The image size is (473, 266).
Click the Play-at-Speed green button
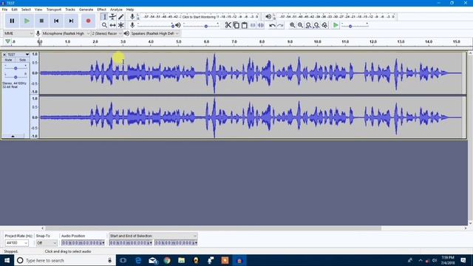click(x=336, y=25)
